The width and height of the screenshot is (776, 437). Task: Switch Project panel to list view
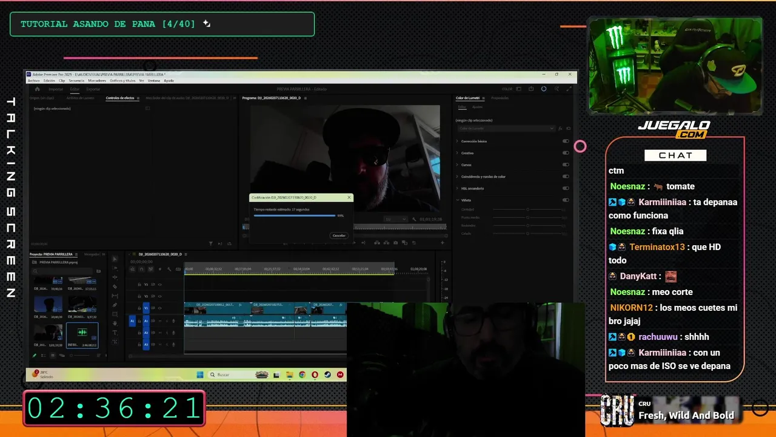[44, 356]
